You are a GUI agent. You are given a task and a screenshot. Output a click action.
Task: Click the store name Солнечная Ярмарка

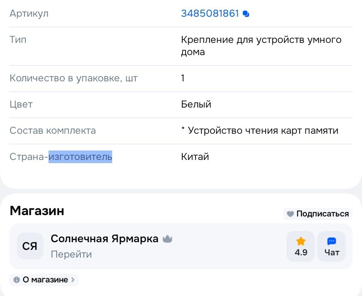[105, 238]
